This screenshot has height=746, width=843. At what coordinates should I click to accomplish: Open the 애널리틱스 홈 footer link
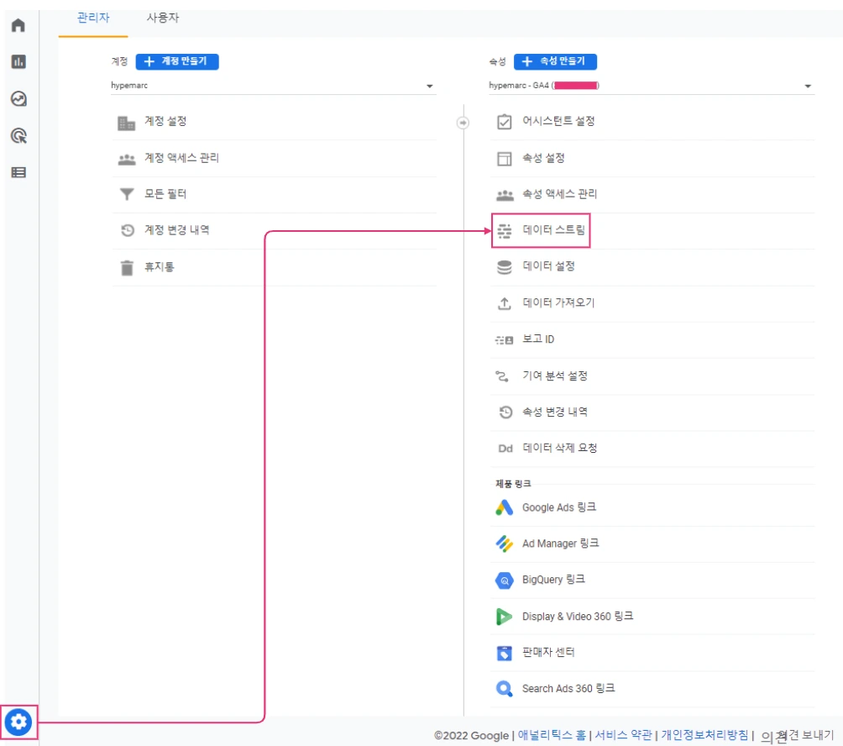[552, 735]
